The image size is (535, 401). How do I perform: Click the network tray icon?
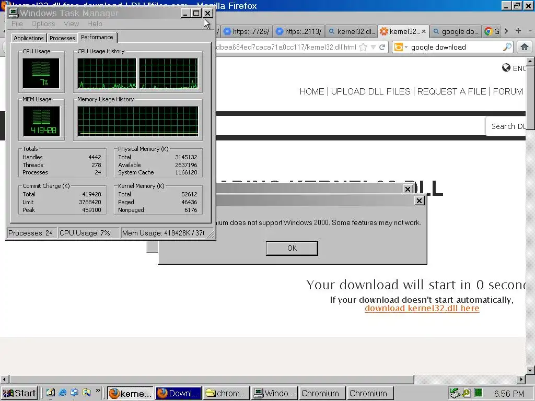coord(455,393)
